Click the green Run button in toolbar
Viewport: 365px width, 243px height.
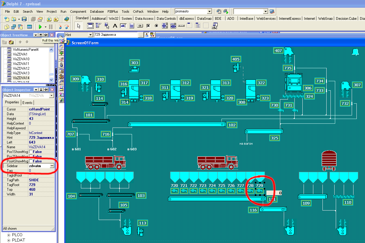(x=40, y=27)
